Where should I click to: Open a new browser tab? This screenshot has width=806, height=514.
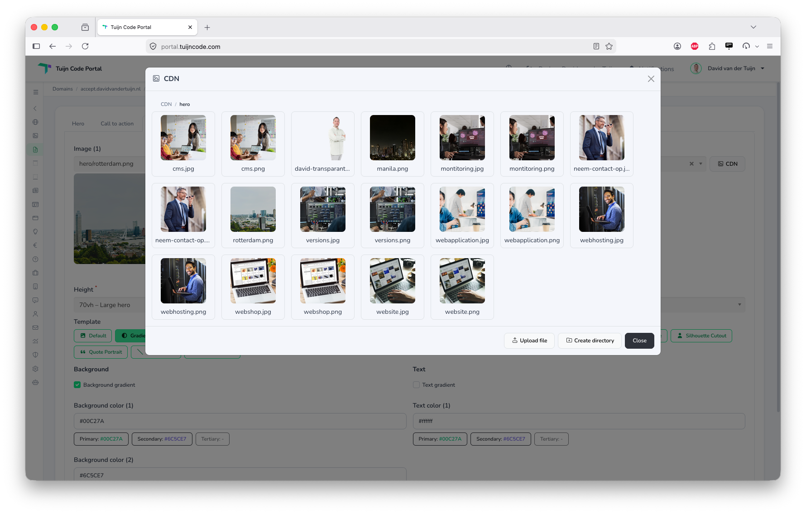click(207, 27)
